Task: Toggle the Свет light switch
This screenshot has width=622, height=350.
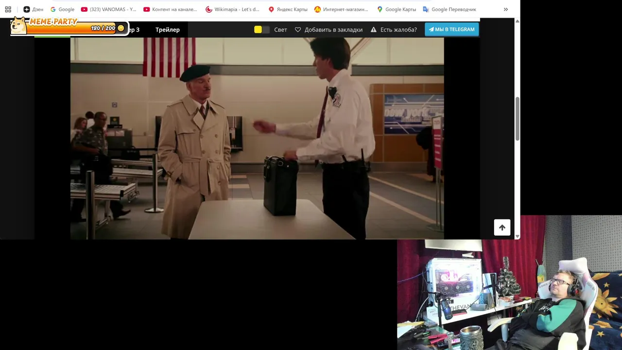Action: pos(262,30)
